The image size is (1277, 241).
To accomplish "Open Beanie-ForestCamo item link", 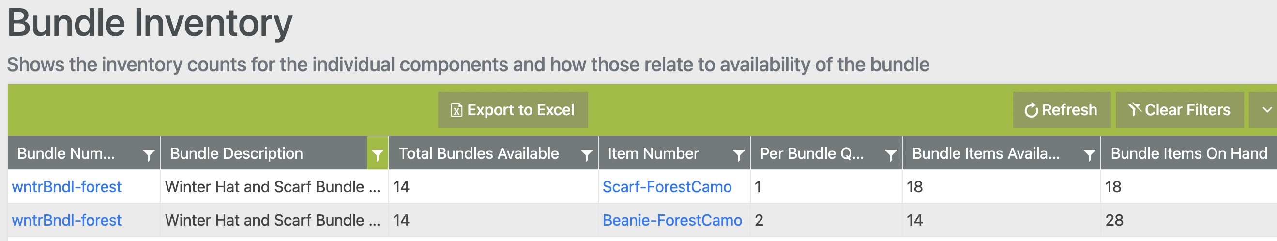I will tap(672, 220).
